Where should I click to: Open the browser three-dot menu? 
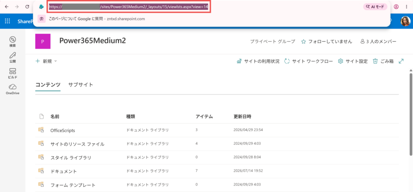click(407, 7)
